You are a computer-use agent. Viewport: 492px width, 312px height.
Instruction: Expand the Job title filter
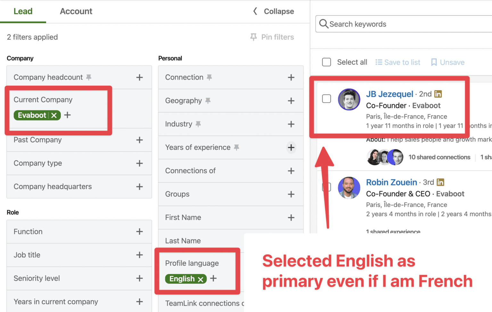click(x=140, y=255)
